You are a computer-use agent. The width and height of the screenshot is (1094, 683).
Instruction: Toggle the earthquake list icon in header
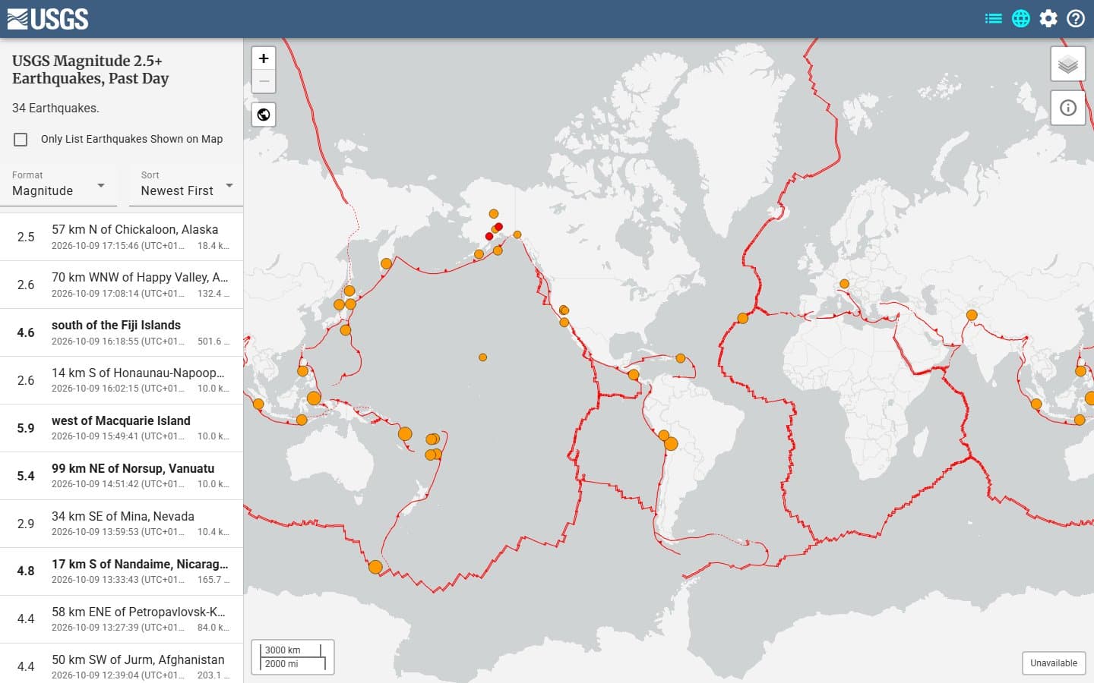[x=993, y=18]
